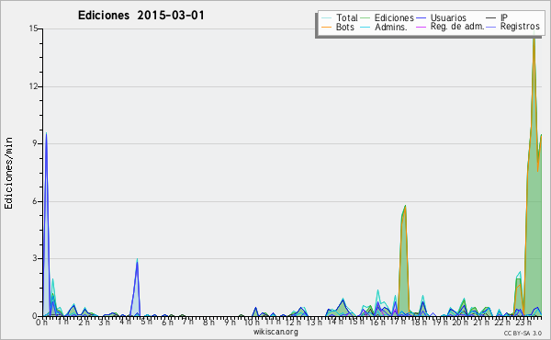Click the blue Usuarios legend line swatch

(421, 18)
